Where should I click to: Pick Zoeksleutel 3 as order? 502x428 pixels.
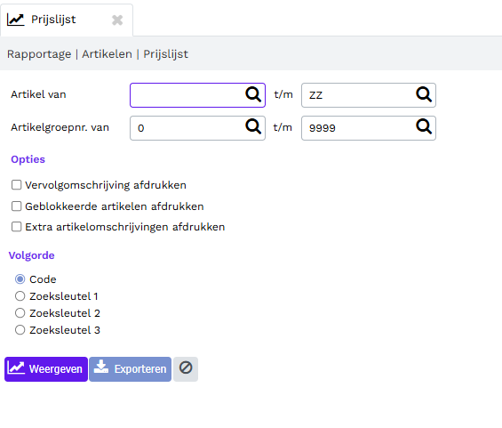click(20, 329)
